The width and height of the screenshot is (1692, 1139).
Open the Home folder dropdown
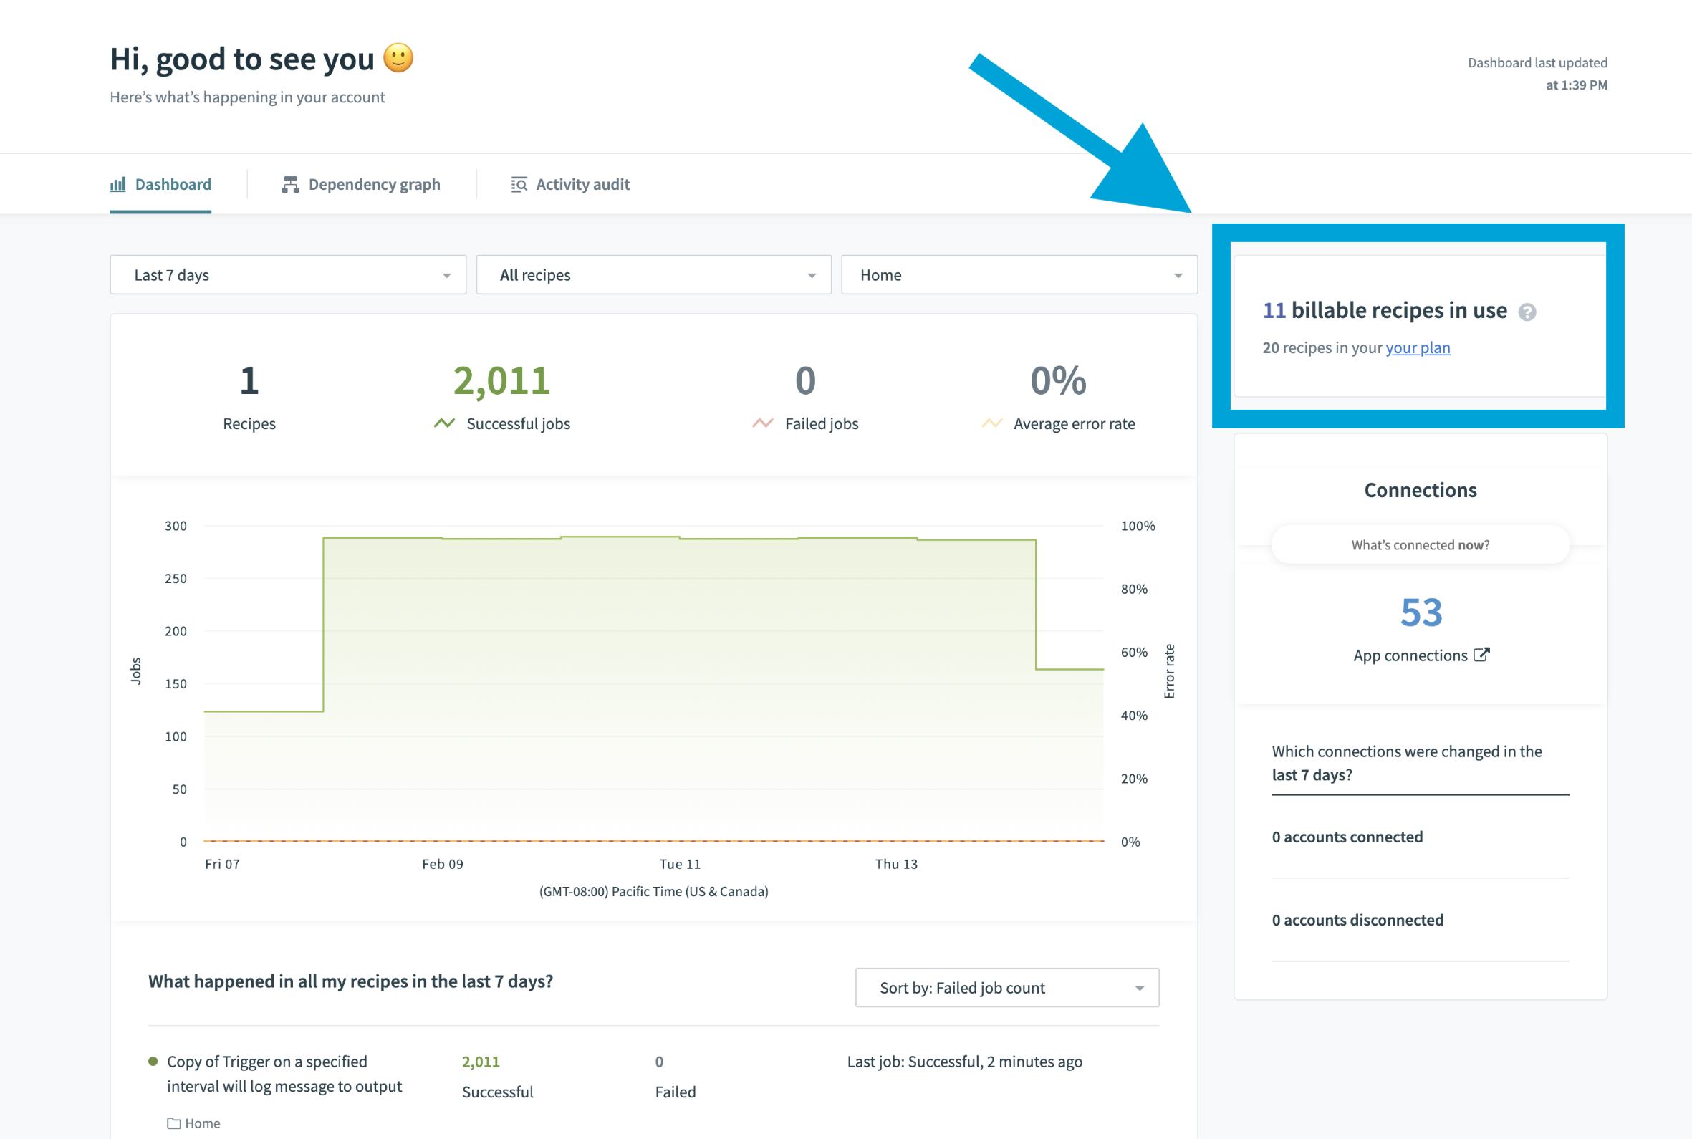pyautogui.click(x=1019, y=274)
